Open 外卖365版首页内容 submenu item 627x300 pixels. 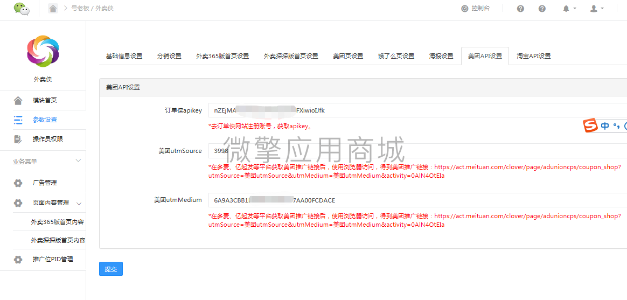[58, 222]
